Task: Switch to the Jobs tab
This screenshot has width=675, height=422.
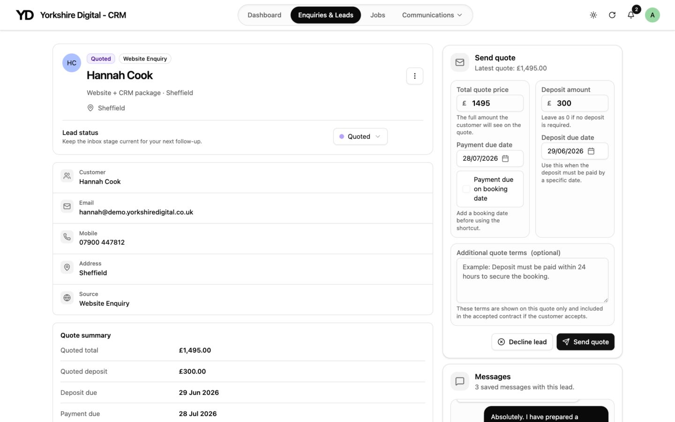Action: [378, 15]
